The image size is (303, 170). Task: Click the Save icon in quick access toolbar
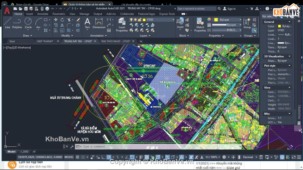coord(26,9)
